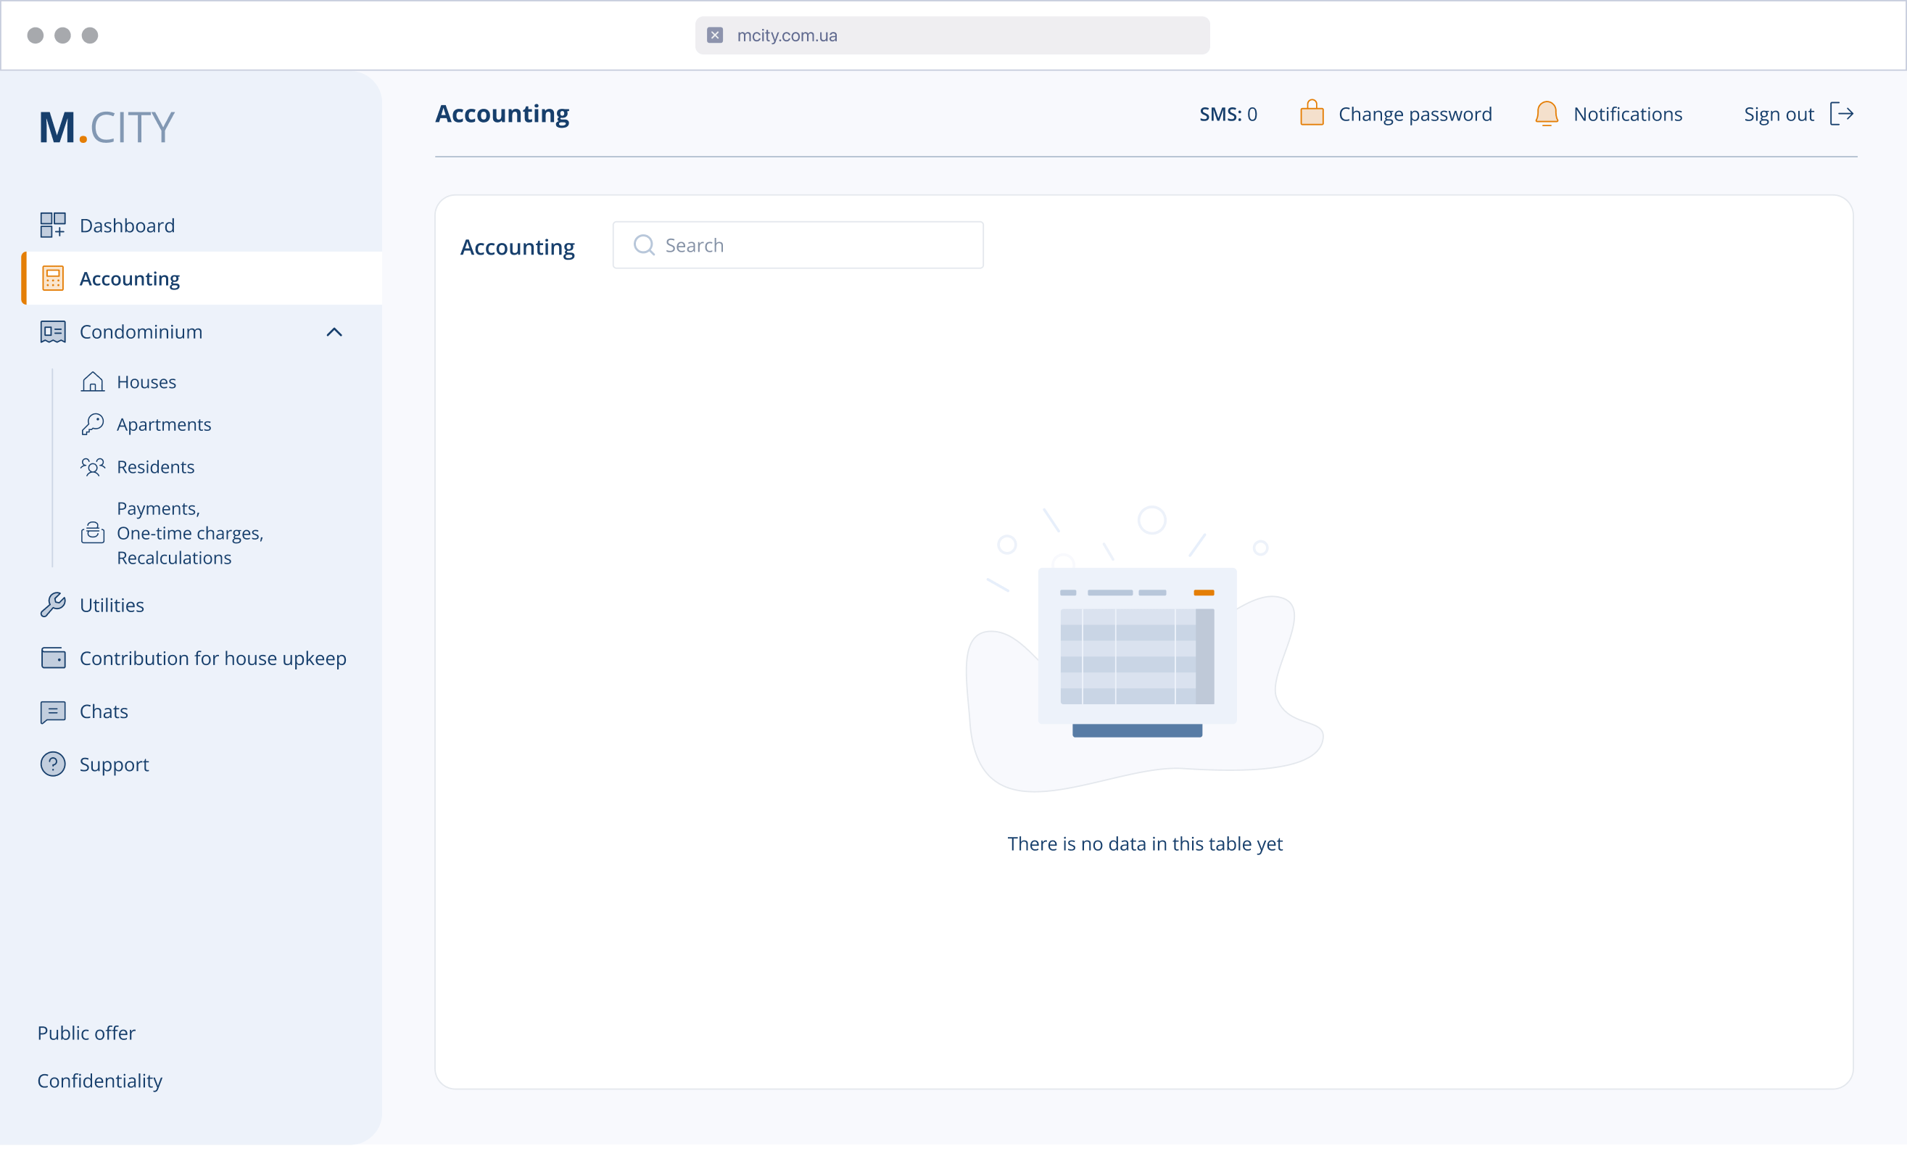Click the Change password lock icon
This screenshot has height=1159, width=1907.
[x=1312, y=113]
